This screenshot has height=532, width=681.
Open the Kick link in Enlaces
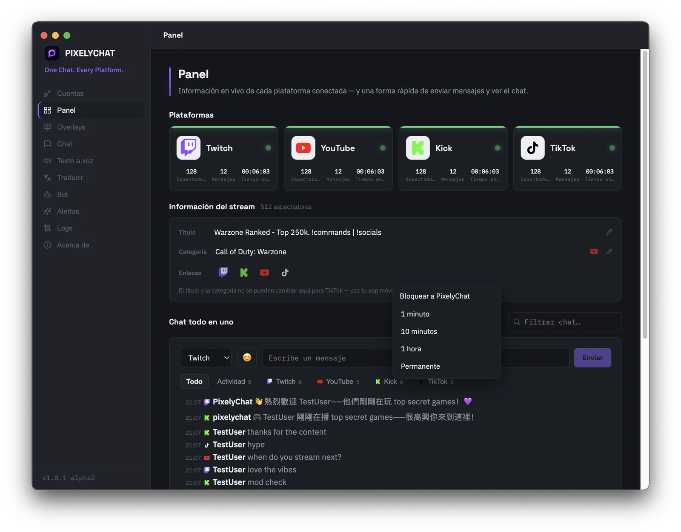[x=244, y=273]
